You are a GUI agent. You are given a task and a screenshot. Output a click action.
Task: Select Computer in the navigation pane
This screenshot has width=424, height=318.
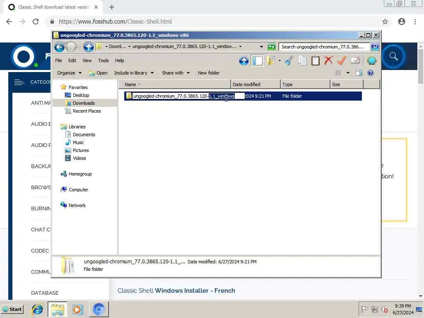coord(78,190)
